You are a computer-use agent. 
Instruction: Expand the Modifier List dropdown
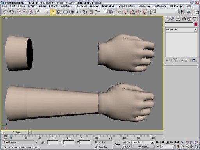pyautogui.click(x=181, y=30)
